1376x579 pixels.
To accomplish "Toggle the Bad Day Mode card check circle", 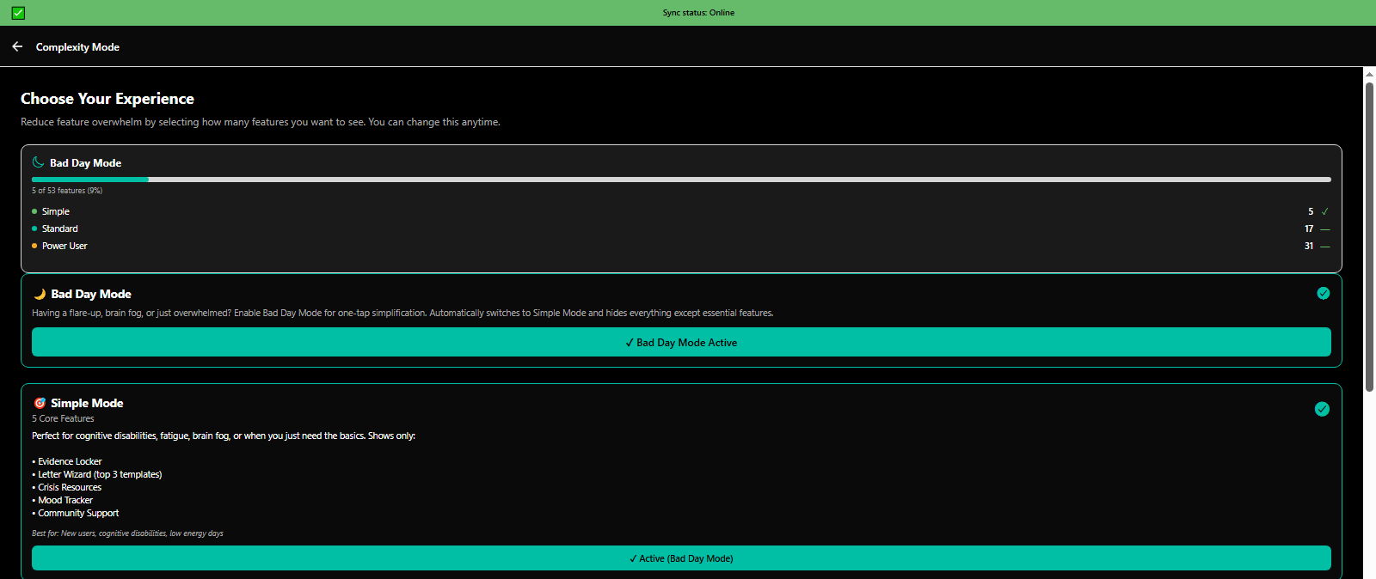I will click(1323, 294).
